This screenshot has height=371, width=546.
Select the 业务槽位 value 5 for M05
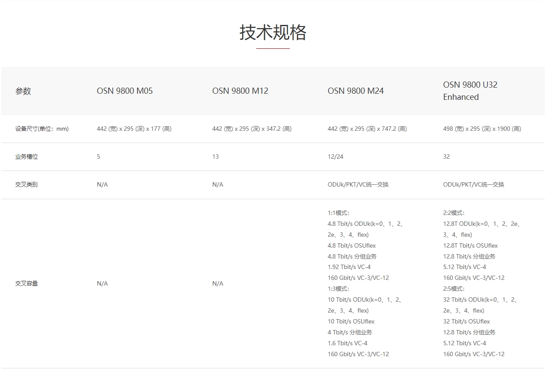click(99, 157)
